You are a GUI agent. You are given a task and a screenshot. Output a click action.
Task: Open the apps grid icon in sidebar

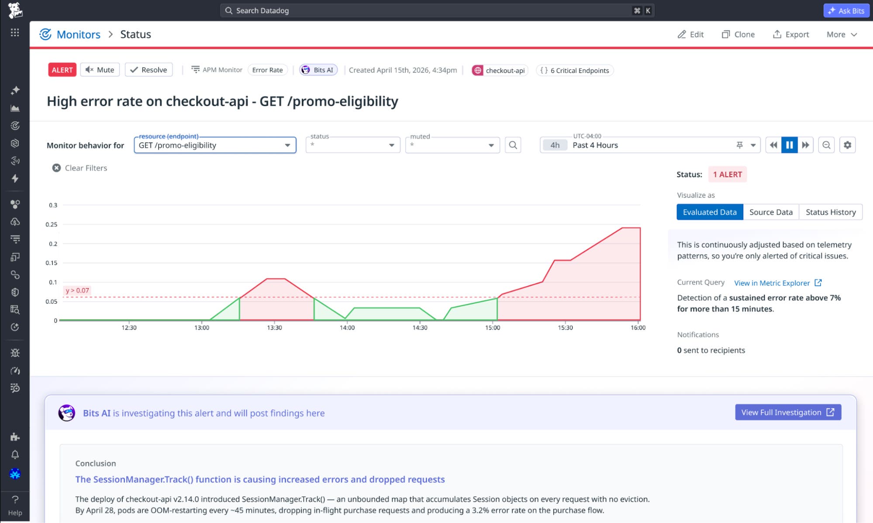[15, 33]
